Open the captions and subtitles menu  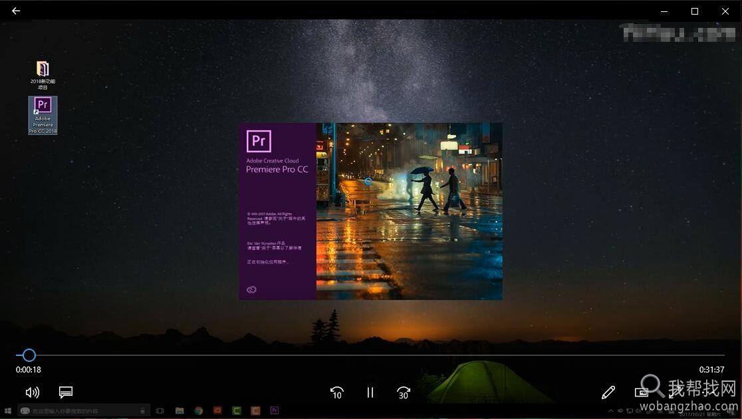tap(65, 392)
